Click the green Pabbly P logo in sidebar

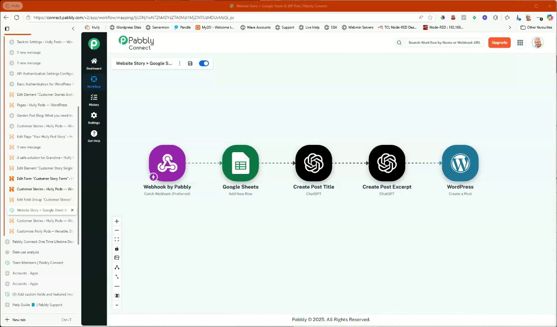coord(94,44)
